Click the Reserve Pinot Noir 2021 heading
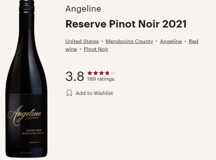Viewport: 216px width, 160px height. [126, 24]
